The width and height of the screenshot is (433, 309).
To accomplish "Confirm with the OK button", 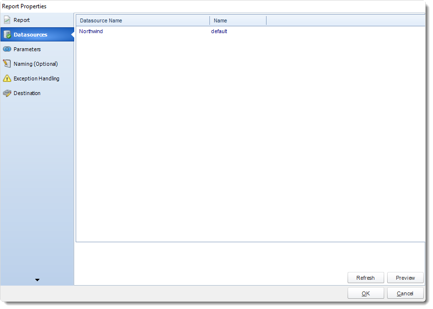I will (x=366, y=293).
